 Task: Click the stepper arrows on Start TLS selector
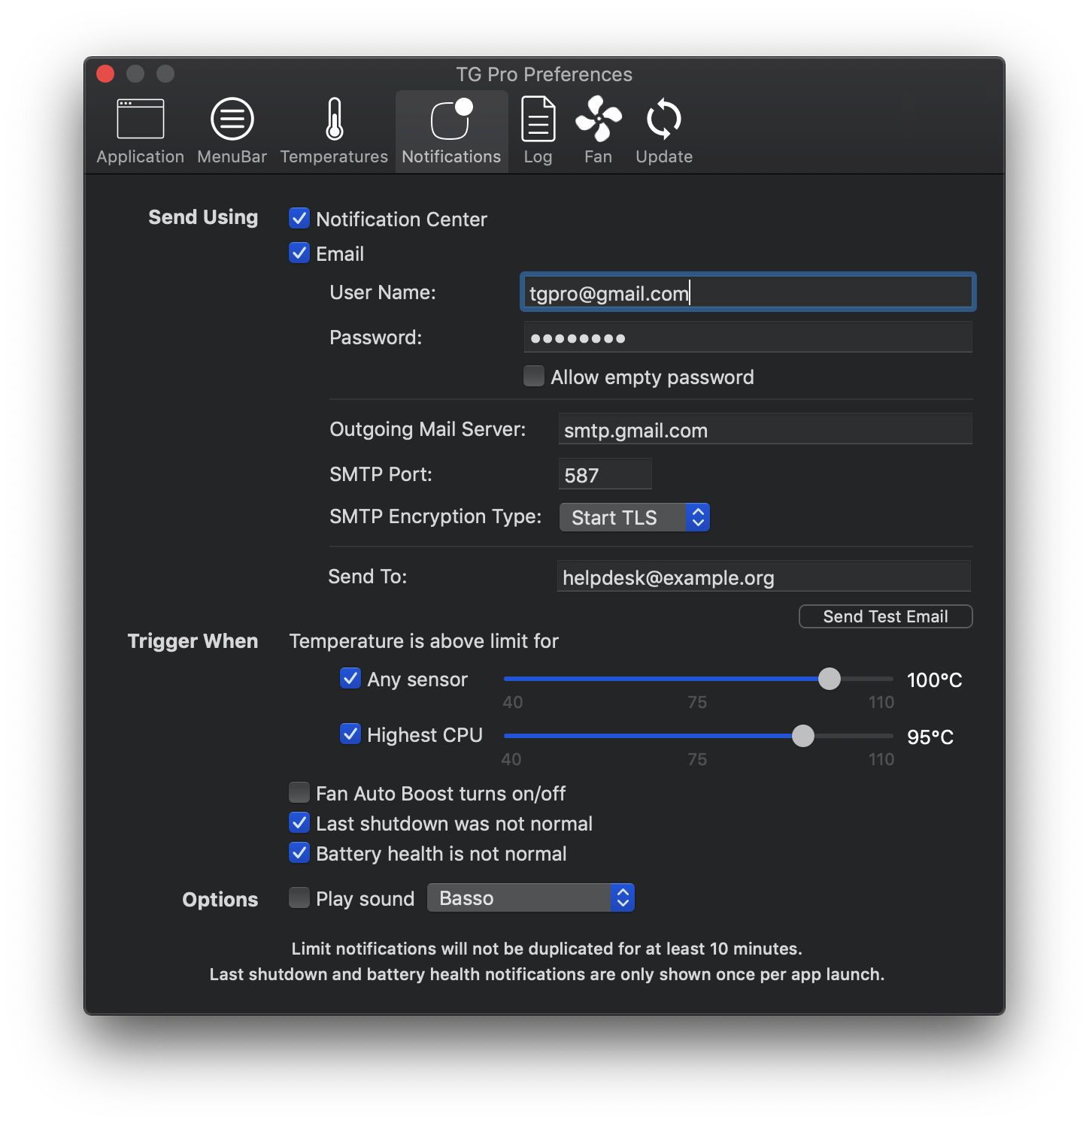click(x=696, y=516)
